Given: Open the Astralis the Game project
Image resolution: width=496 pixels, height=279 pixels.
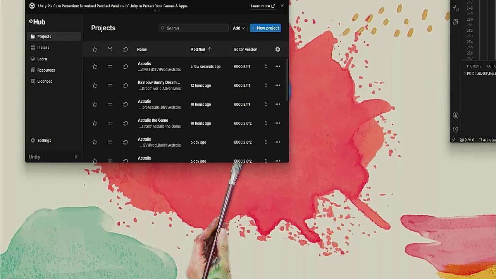Looking at the screenshot, I should tap(153, 121).
